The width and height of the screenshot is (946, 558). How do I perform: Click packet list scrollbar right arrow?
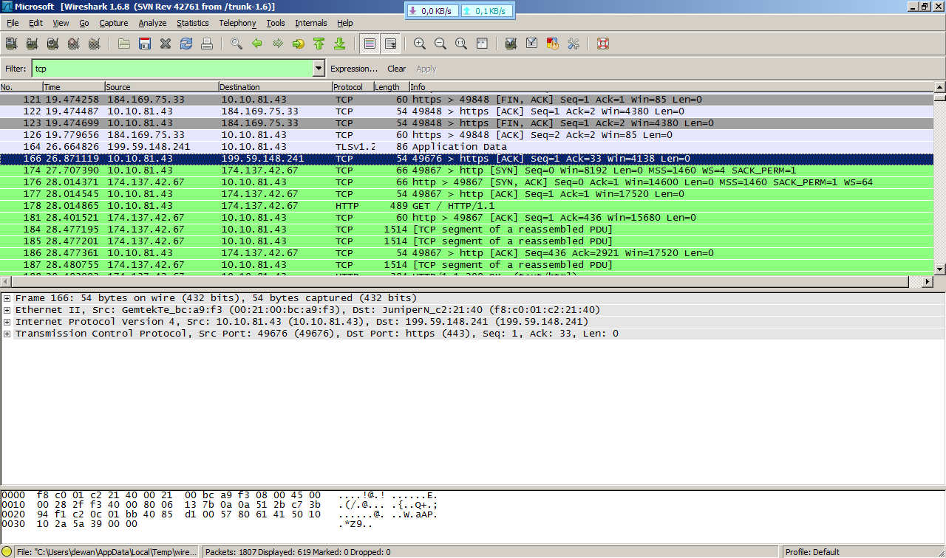pos(928,282)
